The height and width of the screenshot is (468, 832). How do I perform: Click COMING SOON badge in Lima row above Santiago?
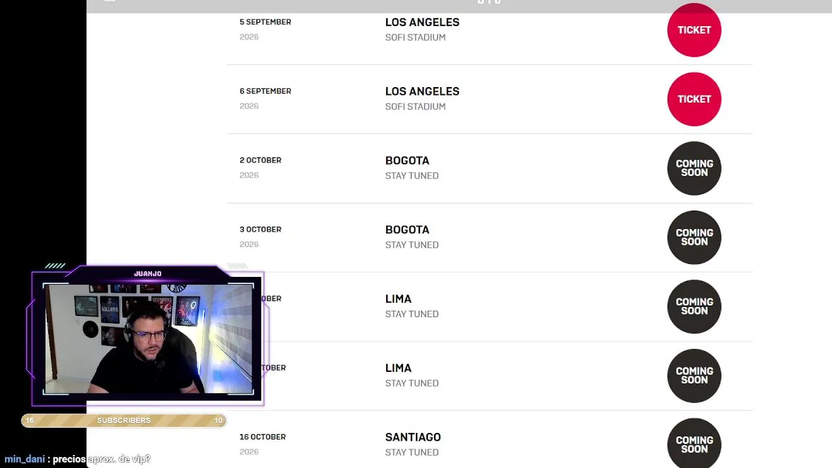coord(694,375)
